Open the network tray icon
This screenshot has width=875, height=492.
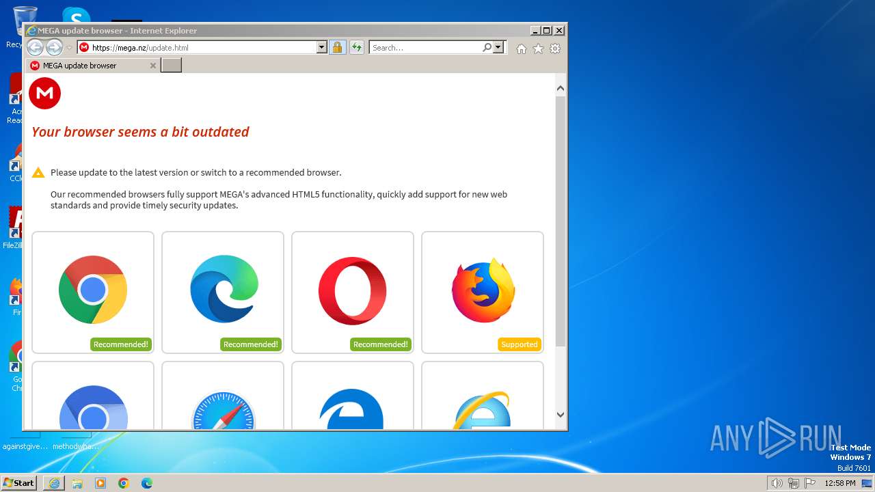point(794,483)
